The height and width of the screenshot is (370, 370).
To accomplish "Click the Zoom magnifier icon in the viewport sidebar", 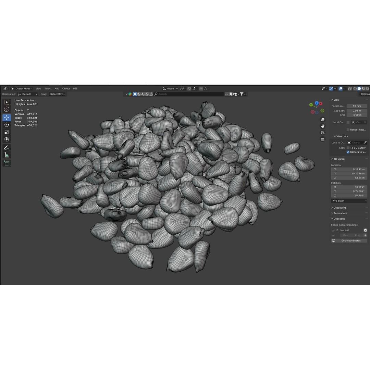I will pyautogui.click(x=322, y=119).
